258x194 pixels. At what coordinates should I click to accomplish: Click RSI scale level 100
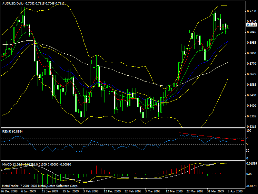pos(249,131)
